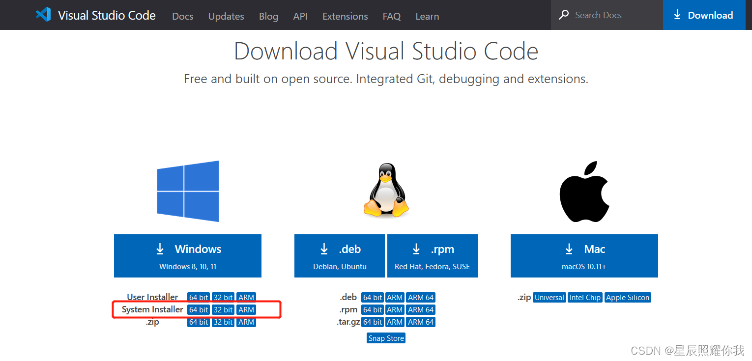Open the Extensions page

point(345,16)
